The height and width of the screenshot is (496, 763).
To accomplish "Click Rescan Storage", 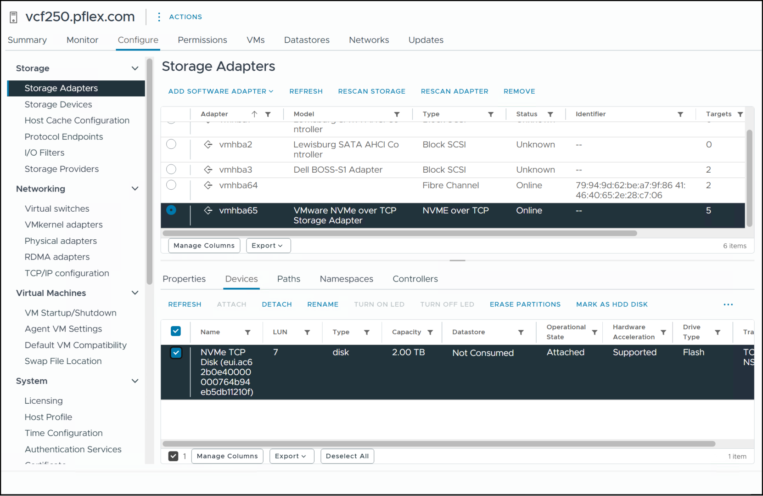I will [x=372, y=91].
